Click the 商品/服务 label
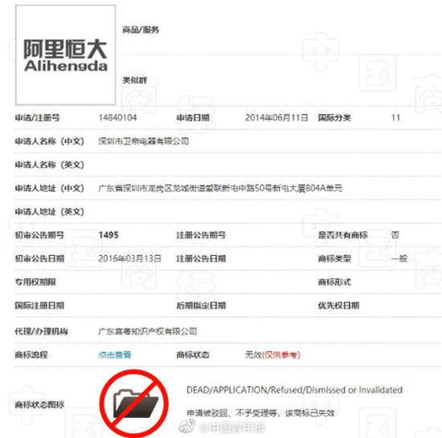Viewport: 442px width, 438px height. point(141,30)
